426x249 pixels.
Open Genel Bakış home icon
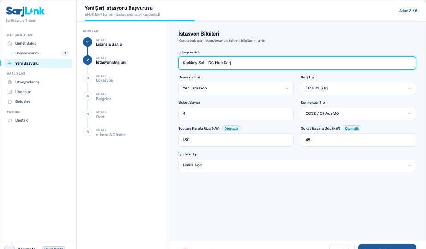[10, 43]
